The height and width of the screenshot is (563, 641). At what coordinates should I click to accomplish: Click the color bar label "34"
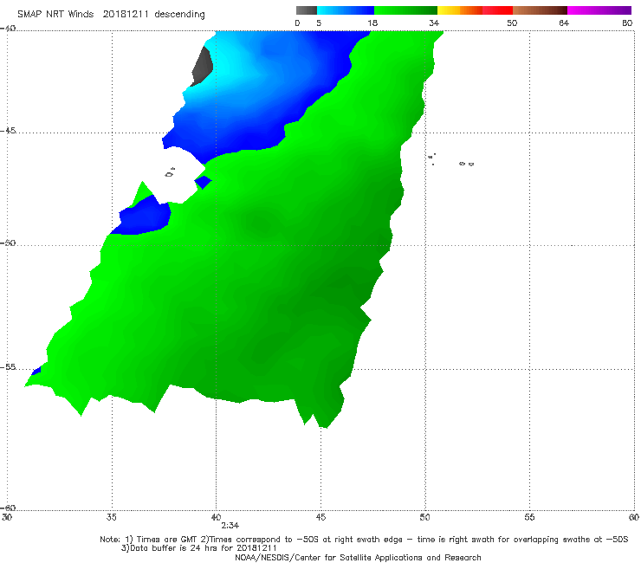(434, 23)
